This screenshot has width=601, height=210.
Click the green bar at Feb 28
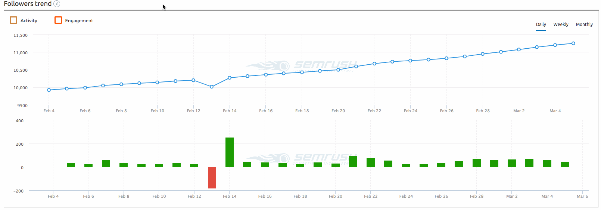point(477,163)
